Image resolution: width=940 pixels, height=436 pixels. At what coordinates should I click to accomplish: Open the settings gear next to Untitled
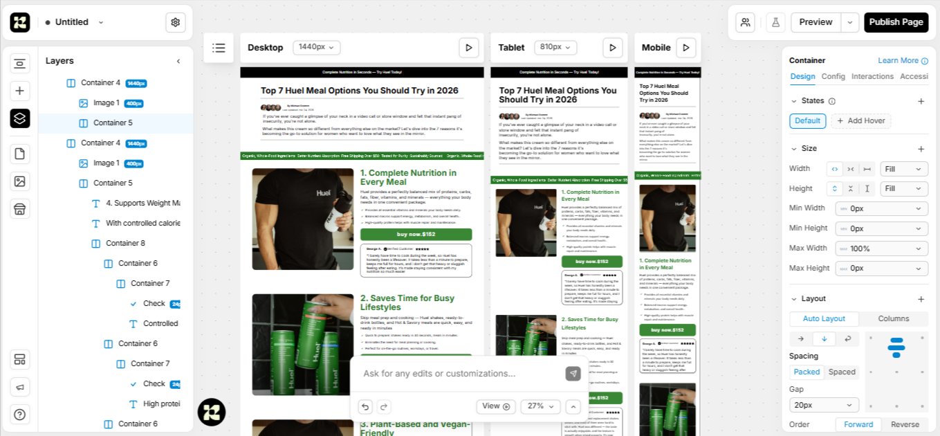pyautogui.click(x=176, y=22)
